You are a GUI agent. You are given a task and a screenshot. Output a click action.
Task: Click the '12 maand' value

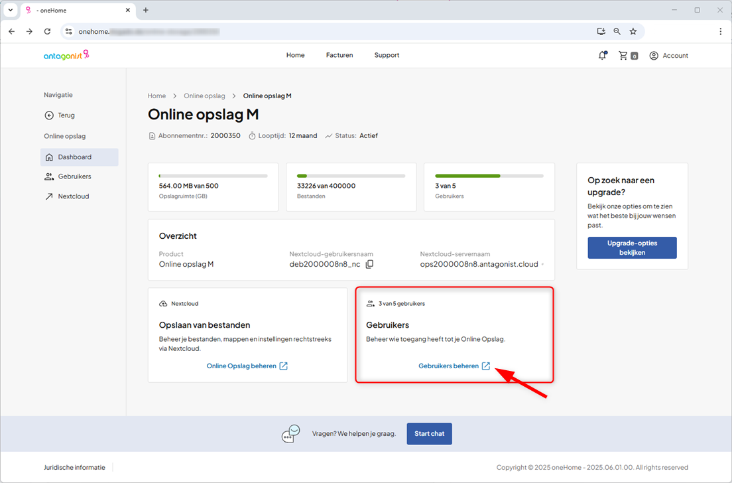coord(303,136)
